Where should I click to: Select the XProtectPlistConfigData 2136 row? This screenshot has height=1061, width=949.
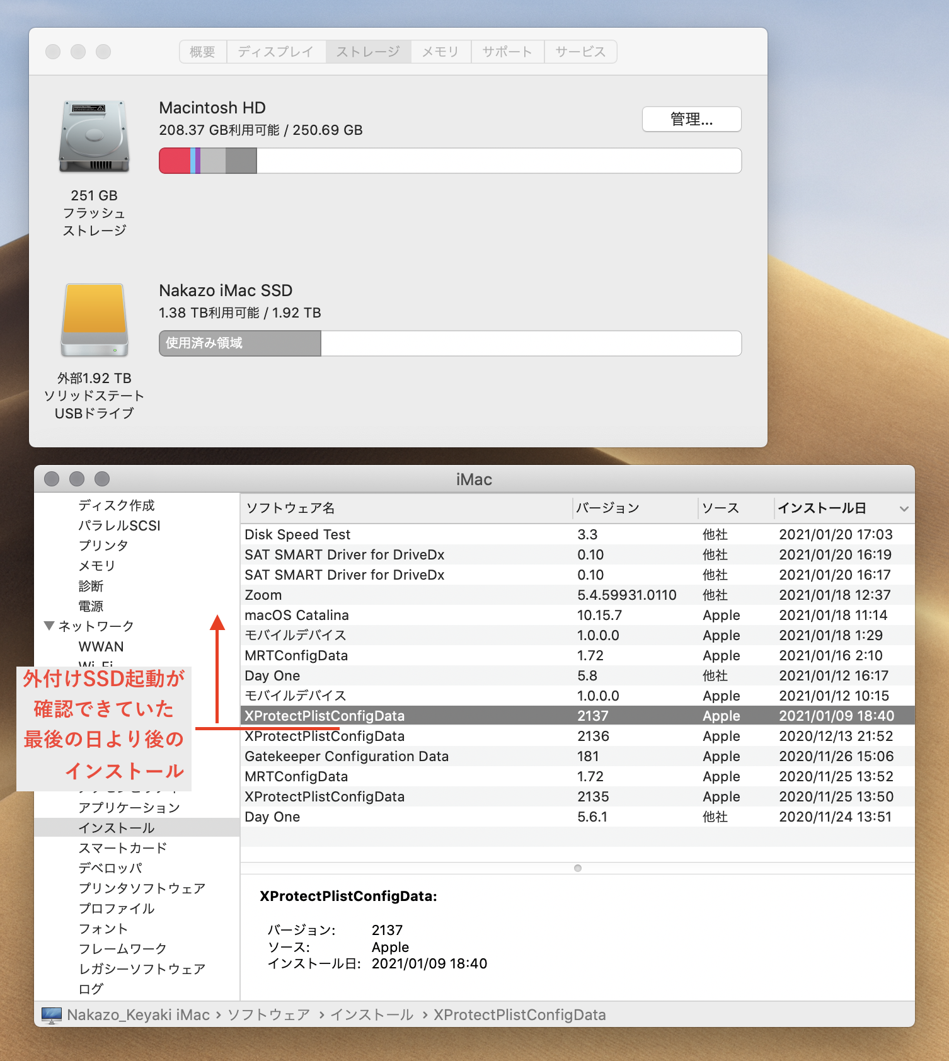(577, 736)
